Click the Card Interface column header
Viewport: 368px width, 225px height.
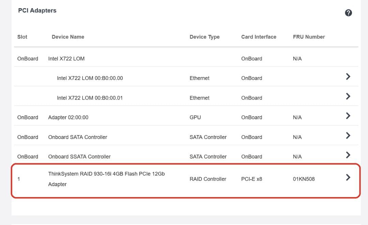click(x=259, y=37)
